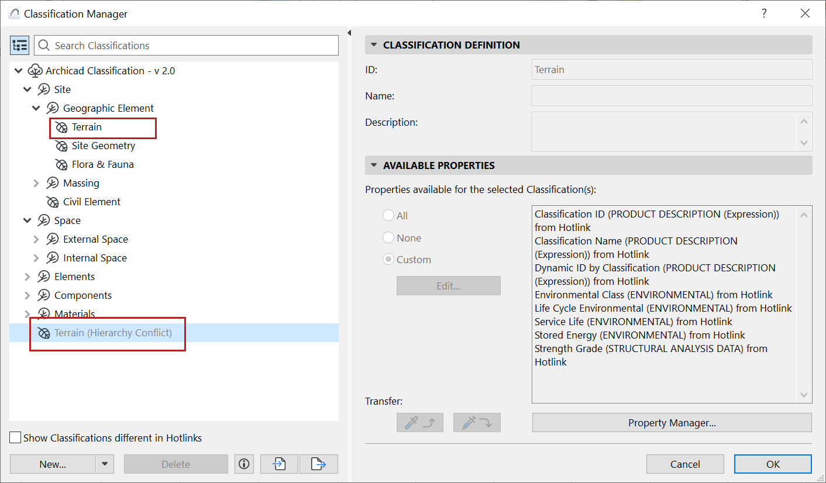Collapse the Space node

27,220
